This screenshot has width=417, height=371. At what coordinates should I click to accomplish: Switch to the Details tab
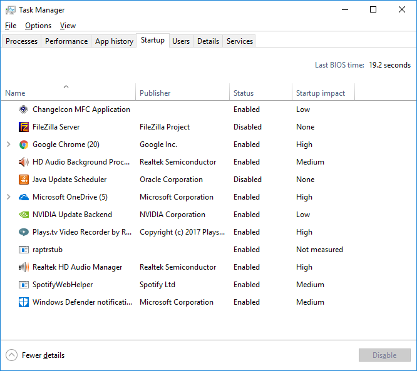pos(208,41)
